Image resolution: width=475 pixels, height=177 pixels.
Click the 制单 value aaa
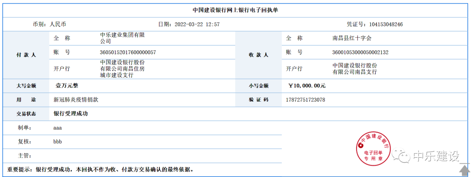click(x=57, y=128)
